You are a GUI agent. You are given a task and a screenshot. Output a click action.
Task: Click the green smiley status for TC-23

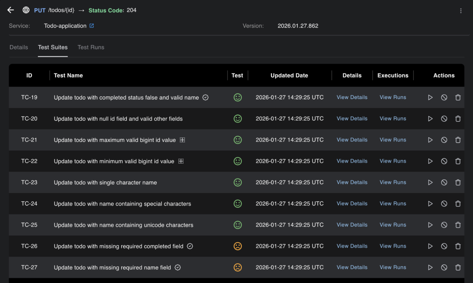coord(238,182)
